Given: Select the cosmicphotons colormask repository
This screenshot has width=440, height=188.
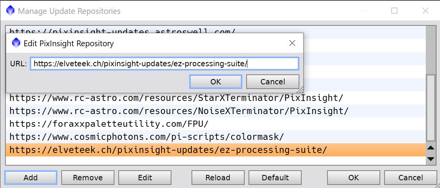Looking at the screenshot, I should [x=146, y=137].
